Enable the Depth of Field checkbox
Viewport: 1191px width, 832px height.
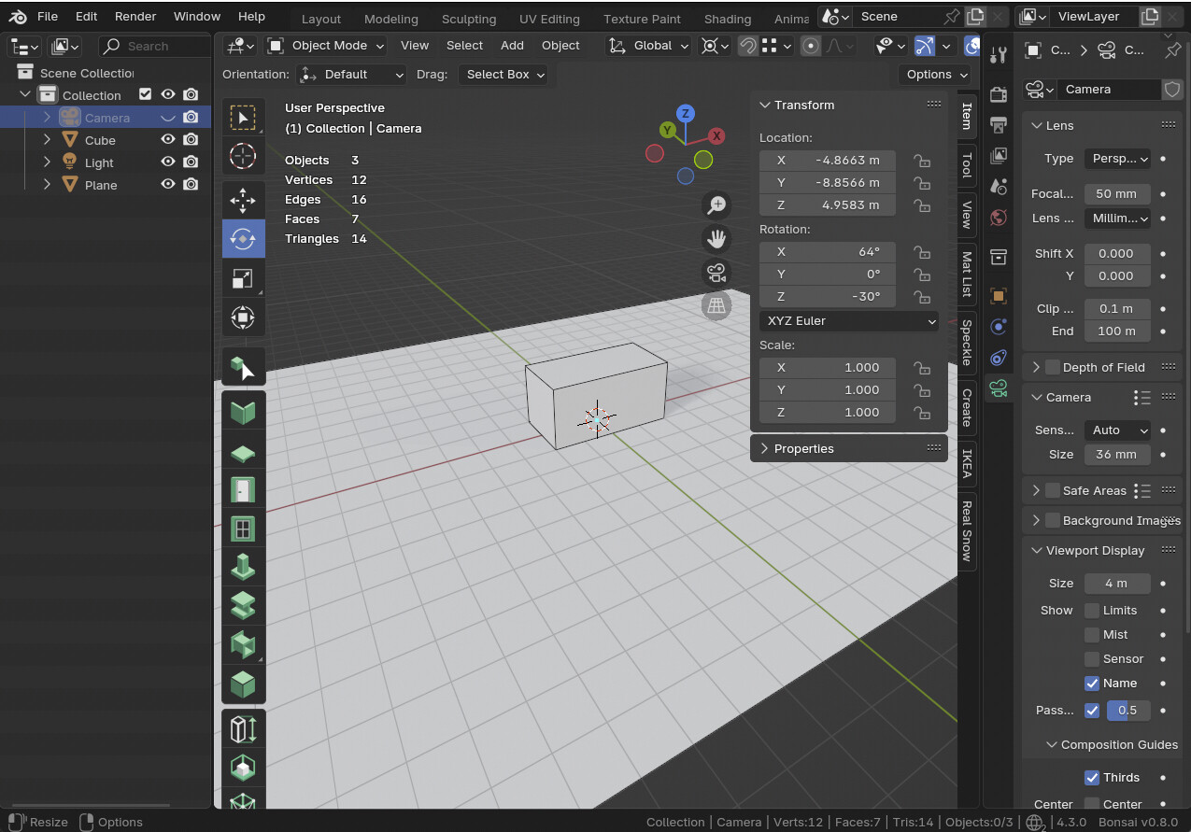coord(1053,368)
